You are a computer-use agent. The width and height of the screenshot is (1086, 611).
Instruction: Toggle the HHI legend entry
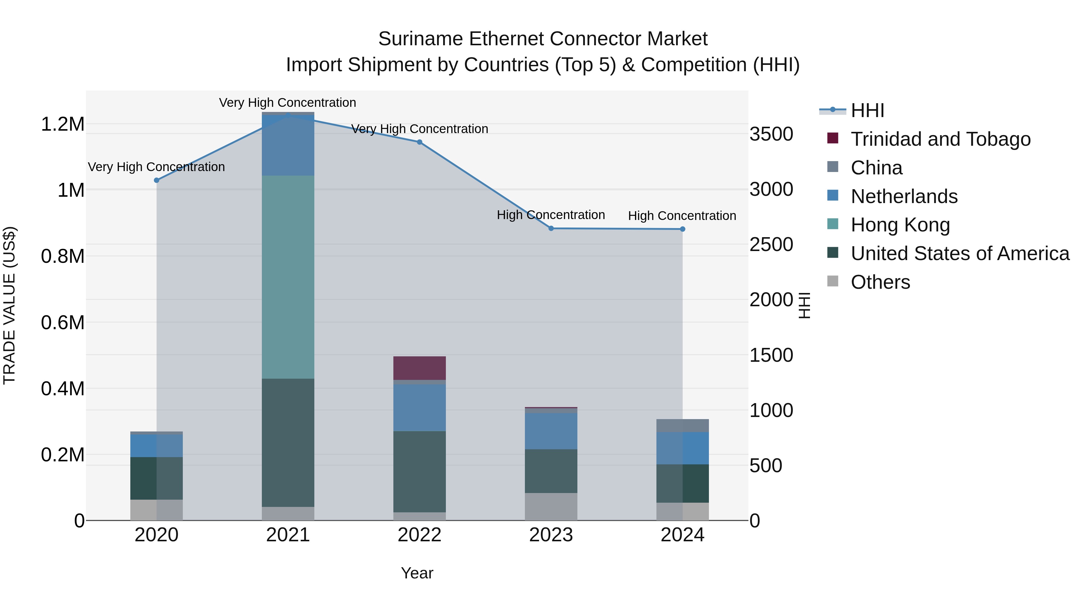[852, 110]
